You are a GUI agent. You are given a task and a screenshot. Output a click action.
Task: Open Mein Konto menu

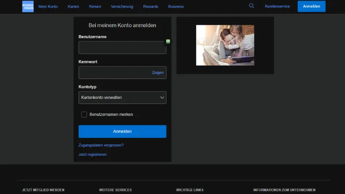(48, 6)
